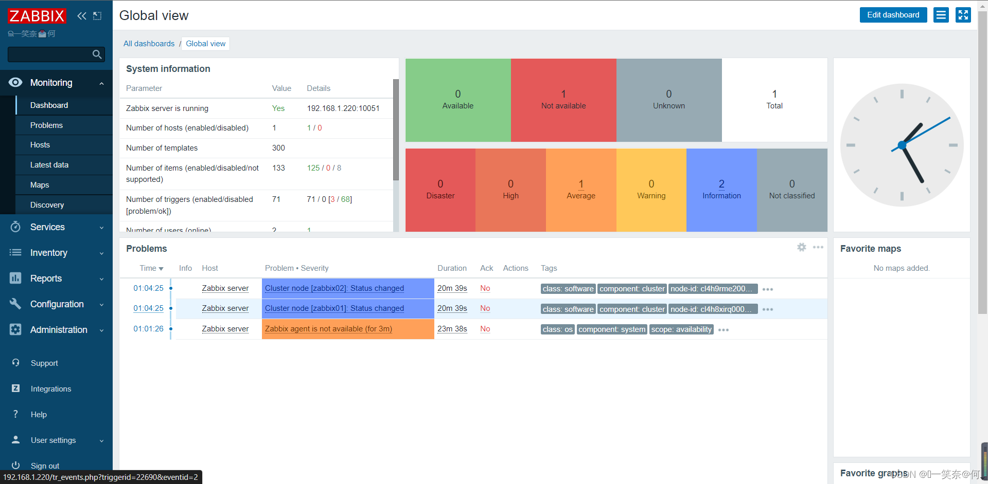Collapse the Monitoring menu section

102,83
